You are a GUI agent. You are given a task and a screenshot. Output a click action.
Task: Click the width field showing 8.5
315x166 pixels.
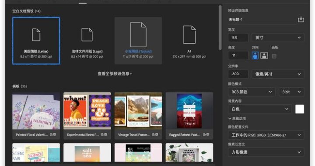238,38
